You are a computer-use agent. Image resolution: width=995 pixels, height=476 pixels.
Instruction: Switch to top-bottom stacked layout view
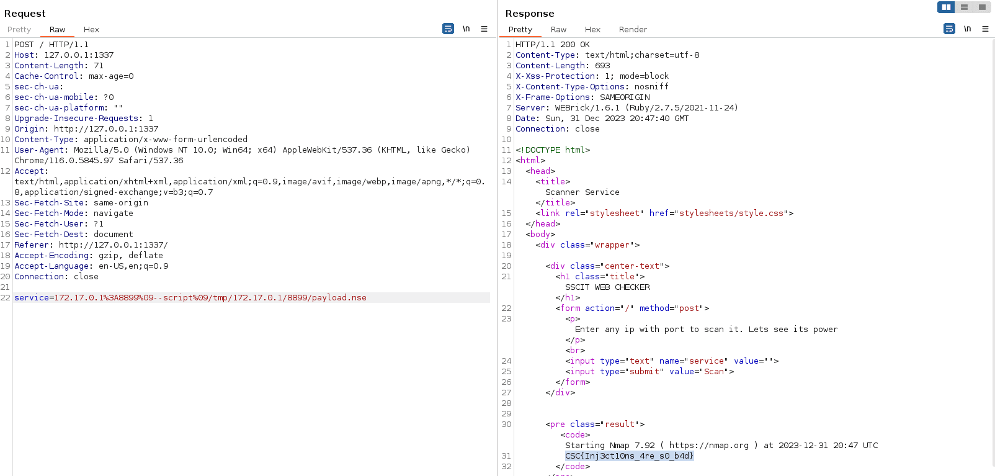coord(964,7)
